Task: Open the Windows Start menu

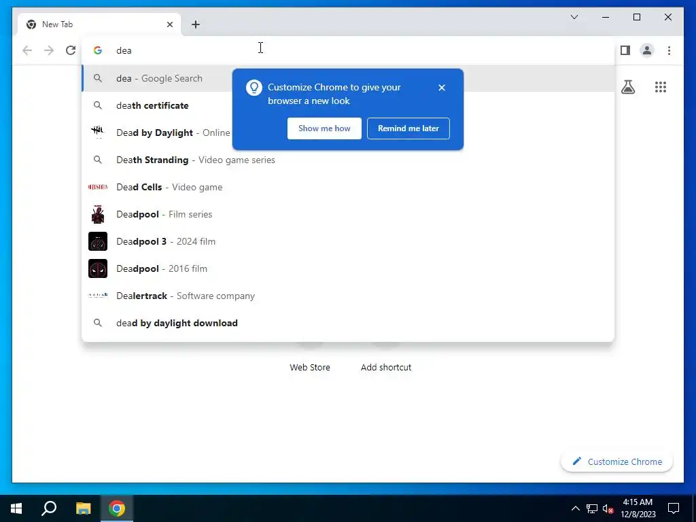Action: [x=16, y=508]
